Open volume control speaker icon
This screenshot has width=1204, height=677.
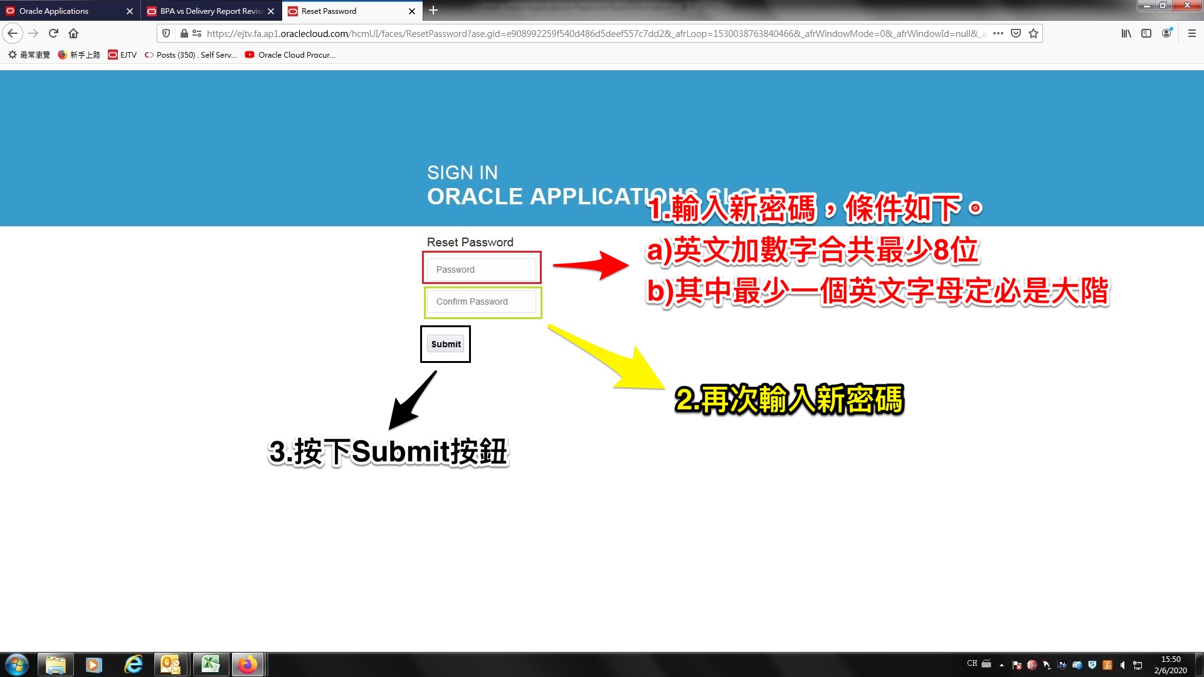pyautogui.click(x=1122, y=665)
